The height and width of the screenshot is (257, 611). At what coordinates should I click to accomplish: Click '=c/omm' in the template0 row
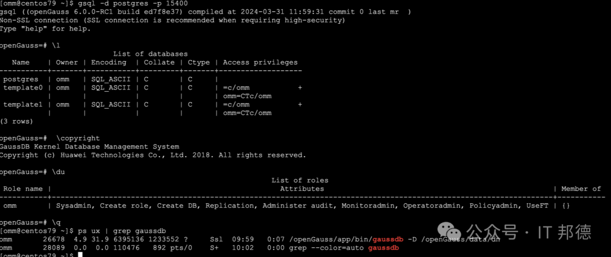click(x=236, y=88)
